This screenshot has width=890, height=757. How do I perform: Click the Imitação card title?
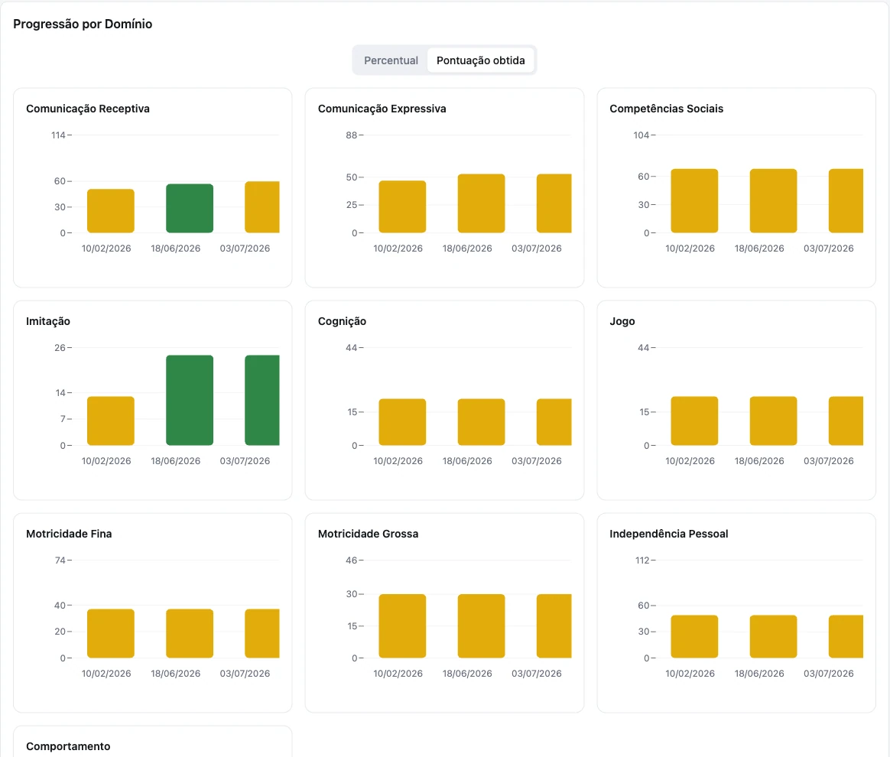[x=48, y=321]
